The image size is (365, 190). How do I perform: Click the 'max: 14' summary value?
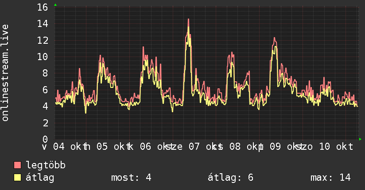[x=330, y=178]
